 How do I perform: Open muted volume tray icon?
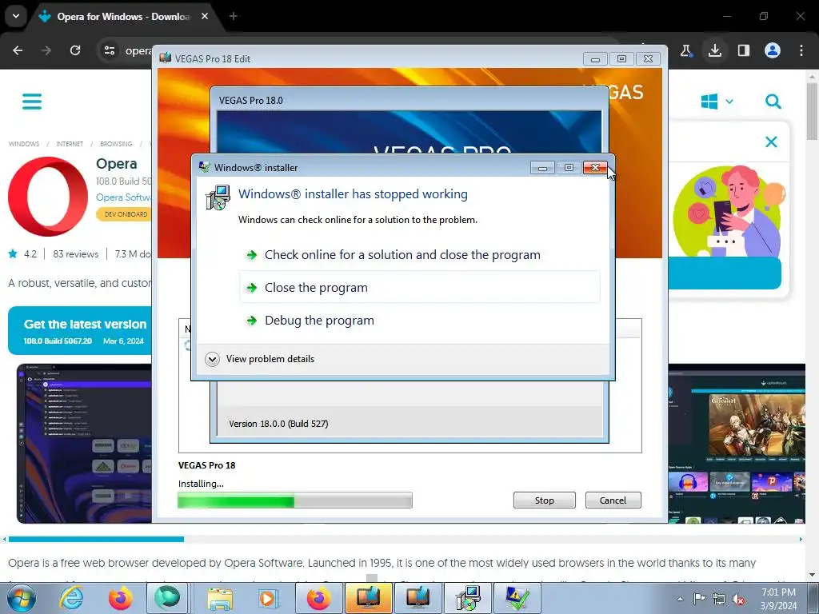pos(738,599)
